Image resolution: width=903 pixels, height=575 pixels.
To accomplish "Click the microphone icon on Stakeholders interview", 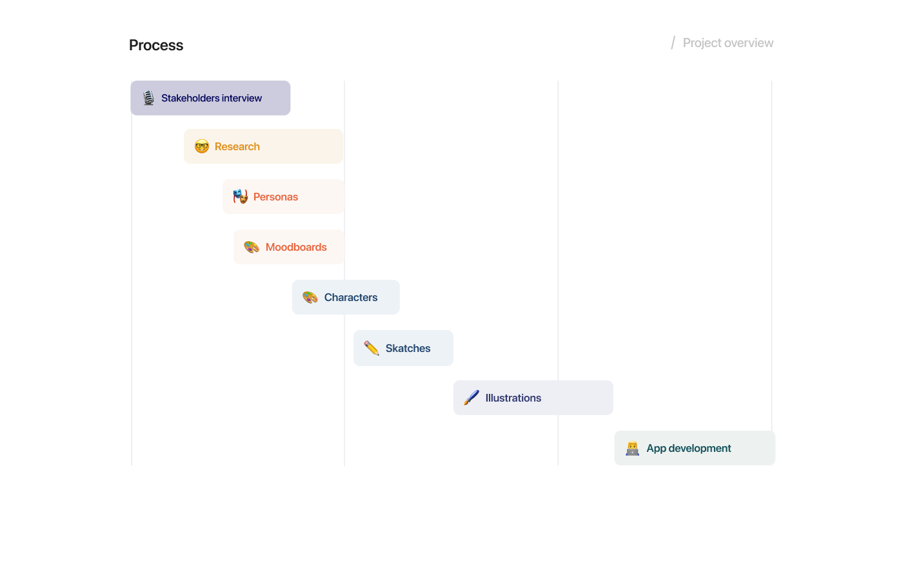I will coord(148,98).
